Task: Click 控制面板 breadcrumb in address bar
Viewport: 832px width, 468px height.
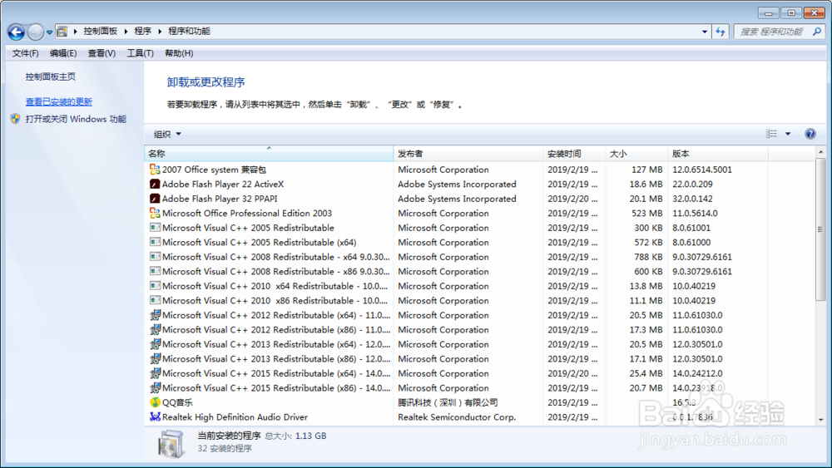Action: 101,32
